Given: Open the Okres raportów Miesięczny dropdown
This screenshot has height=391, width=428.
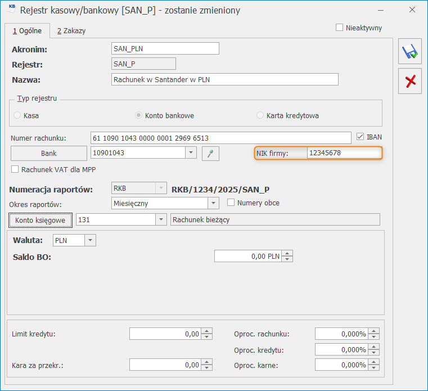Looking at the screenshot, I should pos(213,203).
